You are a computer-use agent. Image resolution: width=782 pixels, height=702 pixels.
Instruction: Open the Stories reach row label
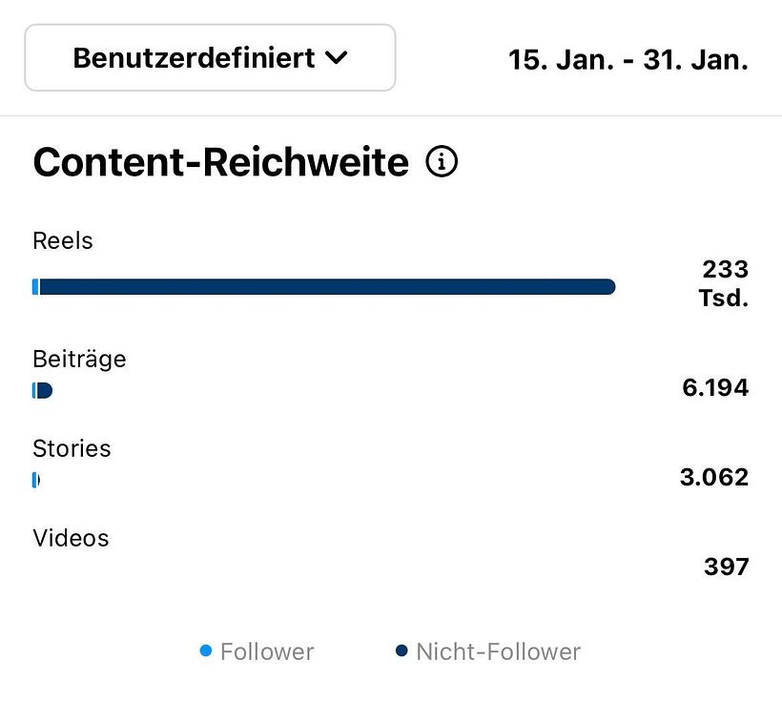coord(72,448)
